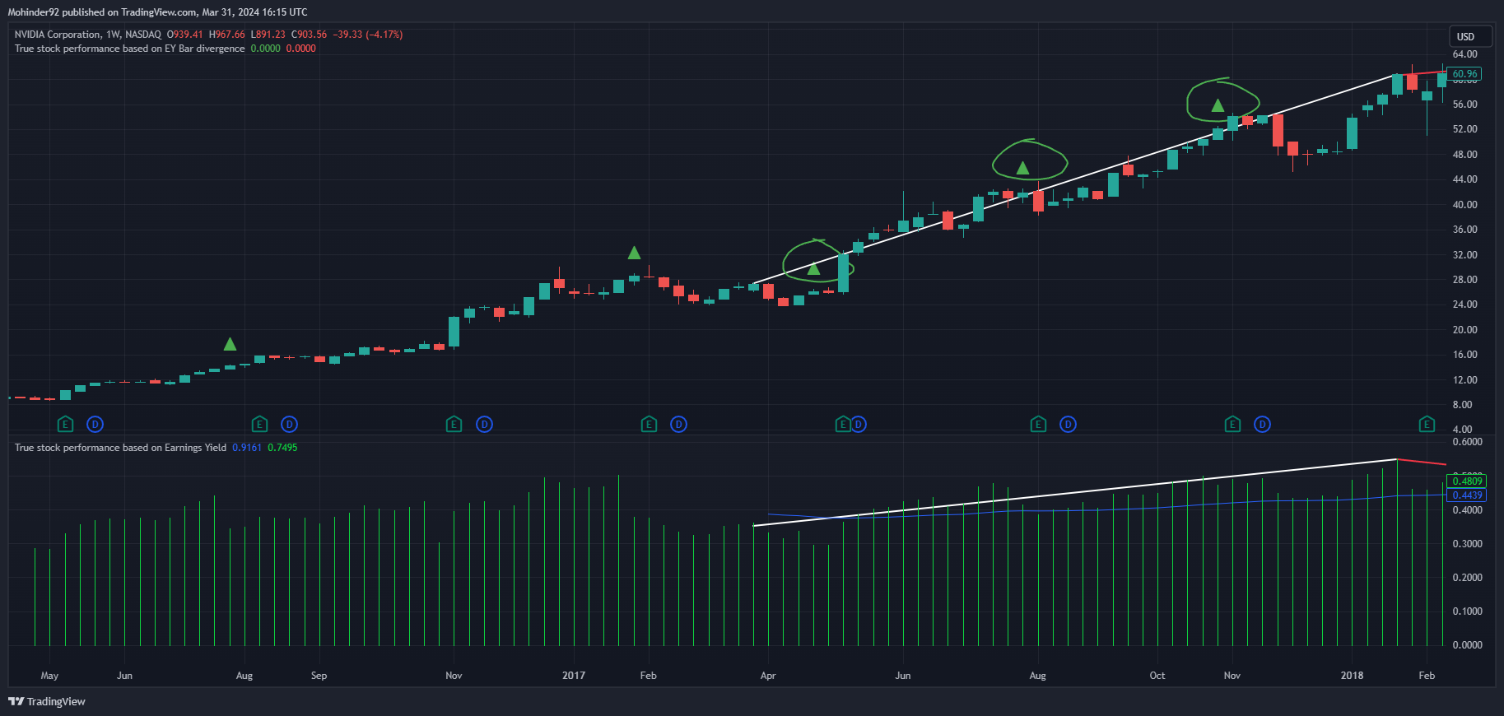Click the Mohinder92 published header text
Screen dimensions: 1504x716
(158, 12)
